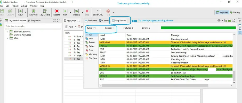
Task: Expand all in Keywords Browser panel
Action: click(59, 21)
